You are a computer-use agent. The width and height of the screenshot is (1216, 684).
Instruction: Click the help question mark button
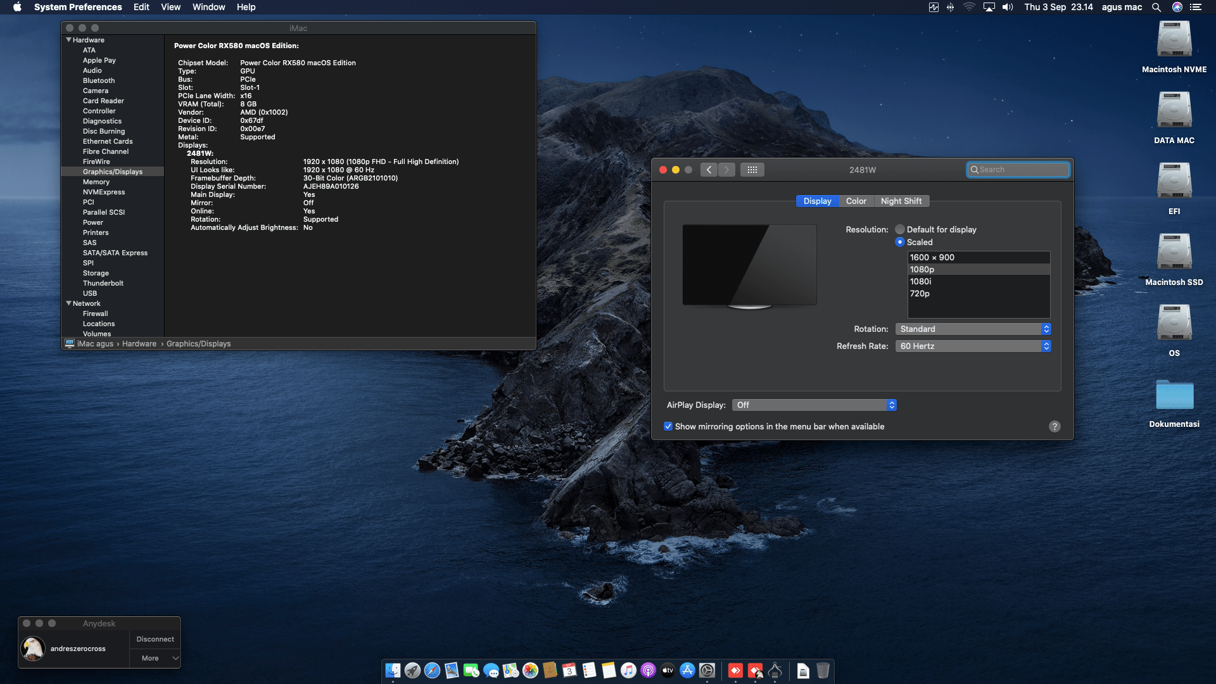coord(1054,426)
